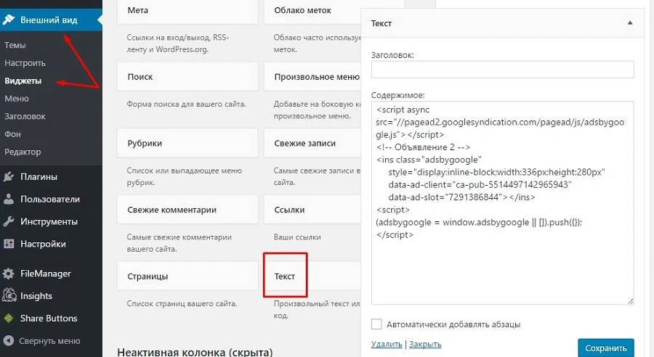The height and width of the screenshot is (357, 654).
Task: Open the Настроить submenu item
Action: point(25,63)
